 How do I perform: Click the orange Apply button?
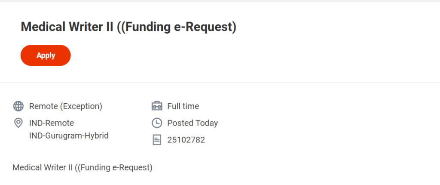tap(46, 55)
